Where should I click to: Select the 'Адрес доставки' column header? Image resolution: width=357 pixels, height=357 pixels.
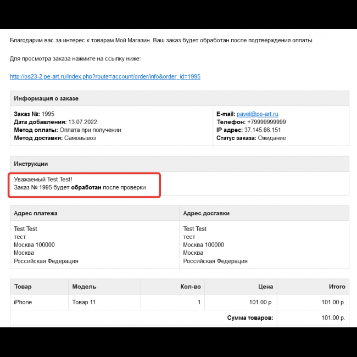[x=206, y=213]
